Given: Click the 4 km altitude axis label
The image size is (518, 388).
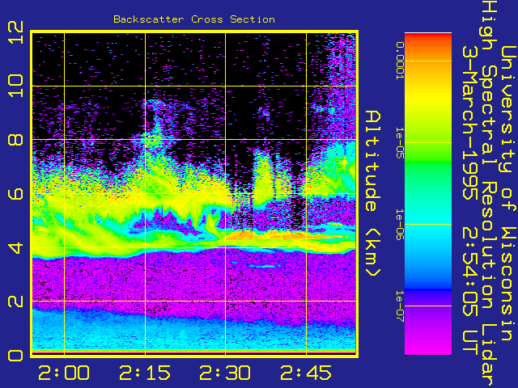Looking at the screenshot, I should [x=15, y=247].
